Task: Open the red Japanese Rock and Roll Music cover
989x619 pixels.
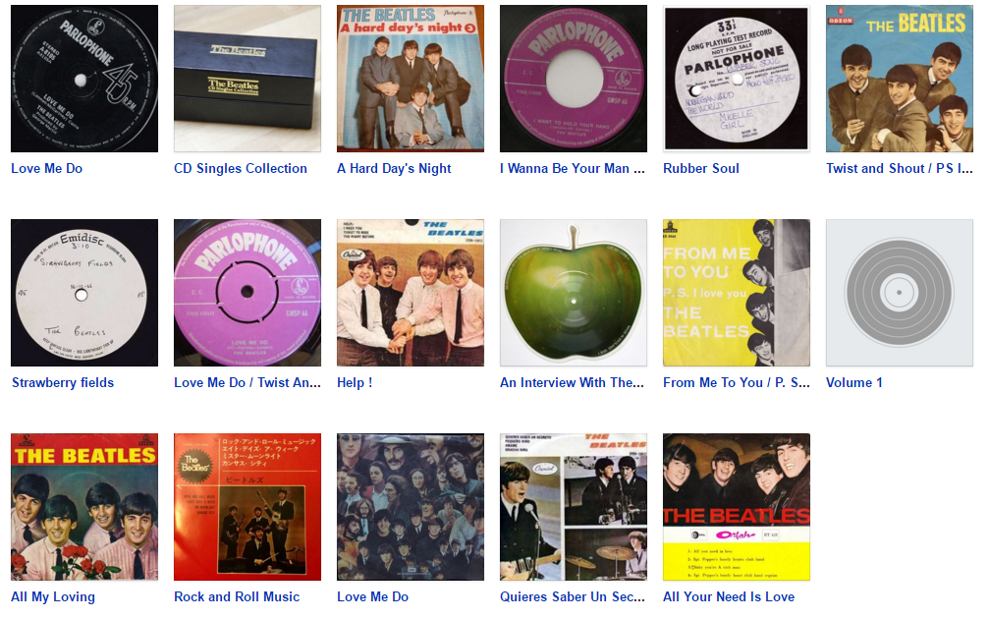Action: click(247, 507)
